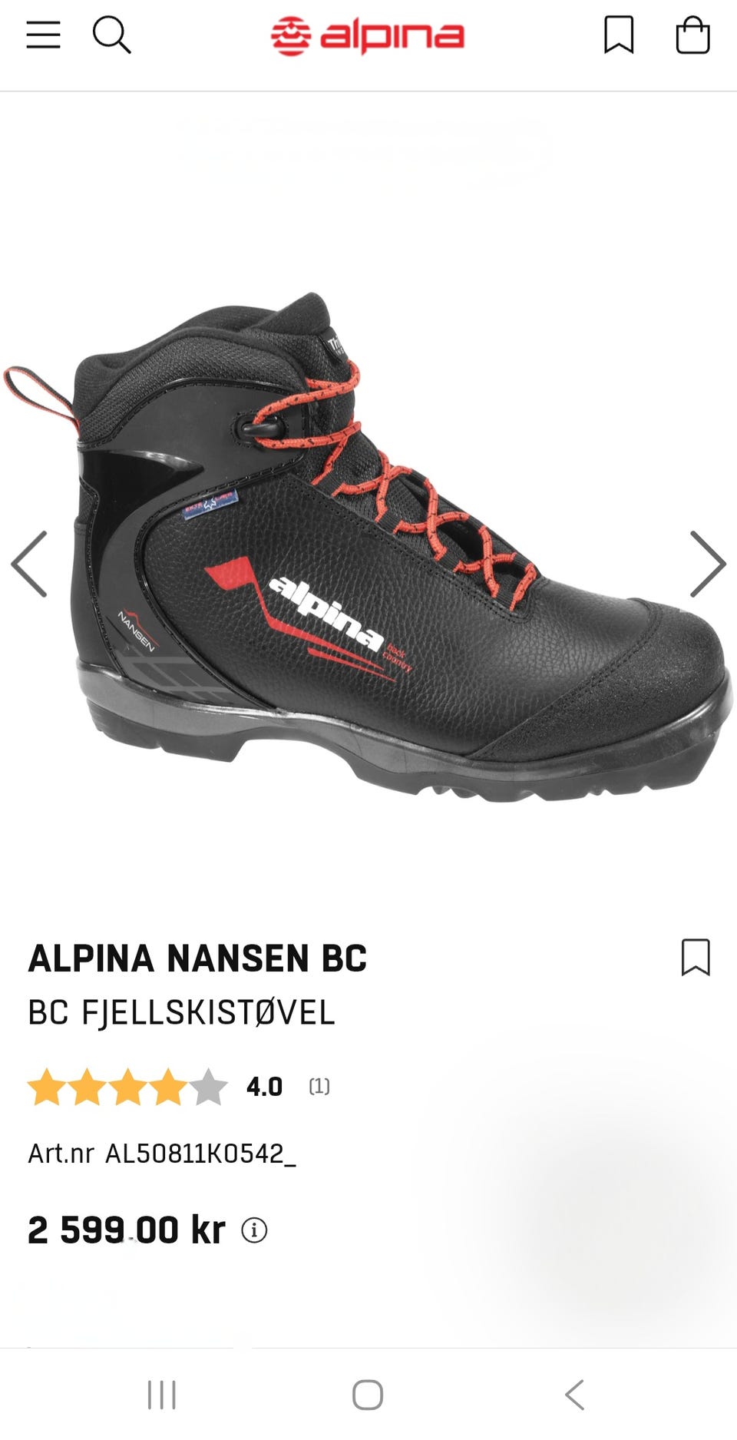Open the search magnifier icon
737x1440 pixels.
point(111,35)
